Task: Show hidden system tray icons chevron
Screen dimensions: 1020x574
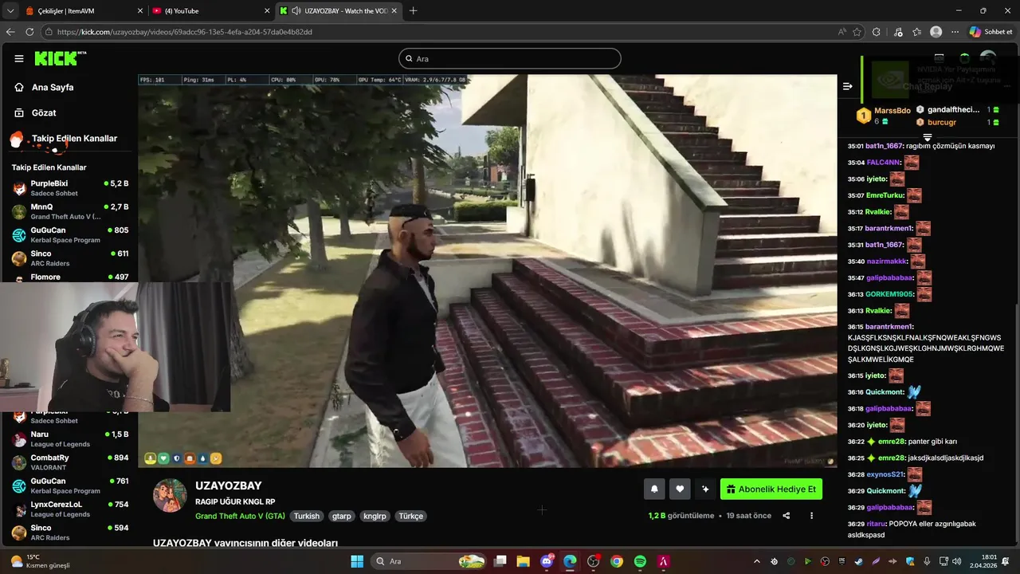Action: pyautogui.click(x=757, y=561)
